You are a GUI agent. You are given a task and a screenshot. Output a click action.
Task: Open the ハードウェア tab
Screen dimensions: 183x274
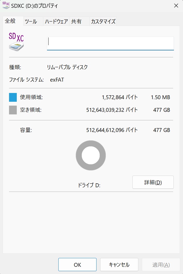pos(56,21)
